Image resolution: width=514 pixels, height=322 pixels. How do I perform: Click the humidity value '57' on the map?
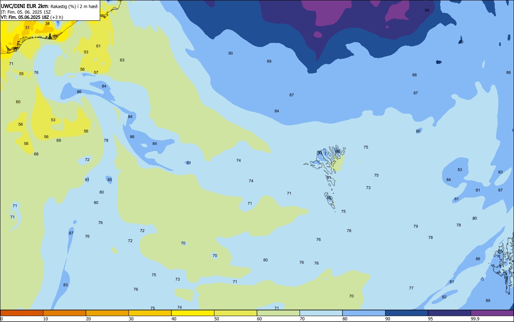pyautogui.click(x=96, y=73)
